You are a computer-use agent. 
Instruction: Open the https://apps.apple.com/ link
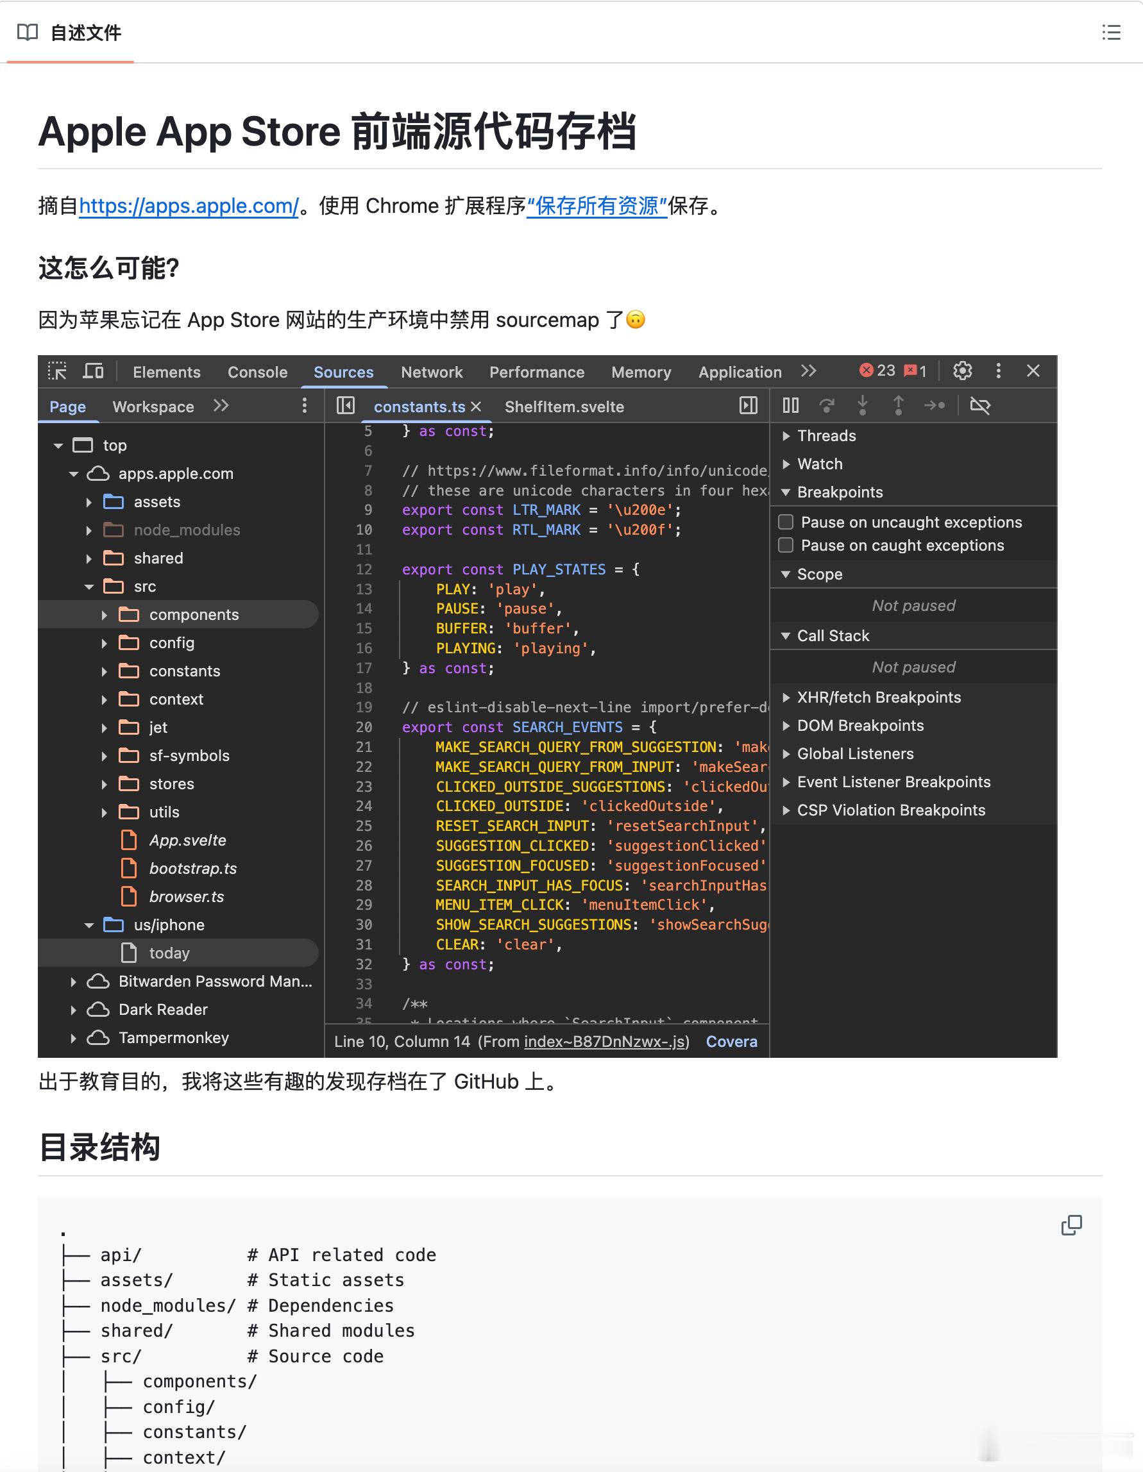[x=189, y=206]
